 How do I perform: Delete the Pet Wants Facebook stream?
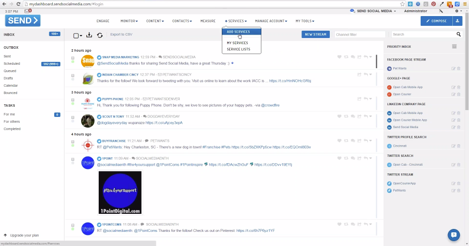click(459, 69)
